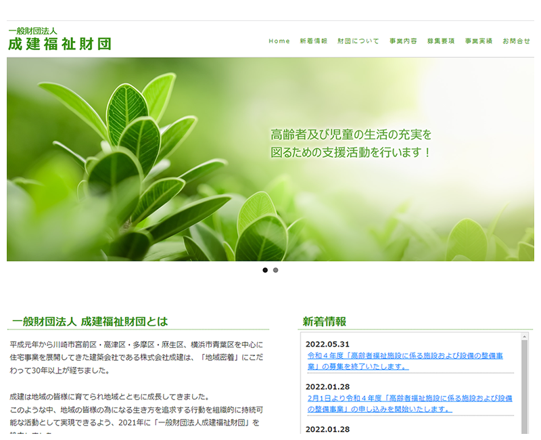
Task: Click the hero text 図るための支援活動を行います！
Action: pos(351,152)
